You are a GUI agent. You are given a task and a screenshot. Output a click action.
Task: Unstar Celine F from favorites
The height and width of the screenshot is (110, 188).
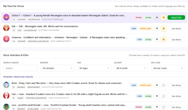[163, 17]
